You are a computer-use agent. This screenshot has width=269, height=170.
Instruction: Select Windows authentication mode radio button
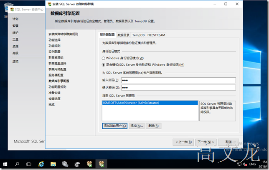[104, 58]
